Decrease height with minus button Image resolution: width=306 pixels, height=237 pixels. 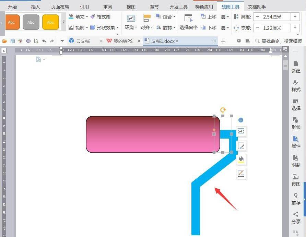(258, 17)
